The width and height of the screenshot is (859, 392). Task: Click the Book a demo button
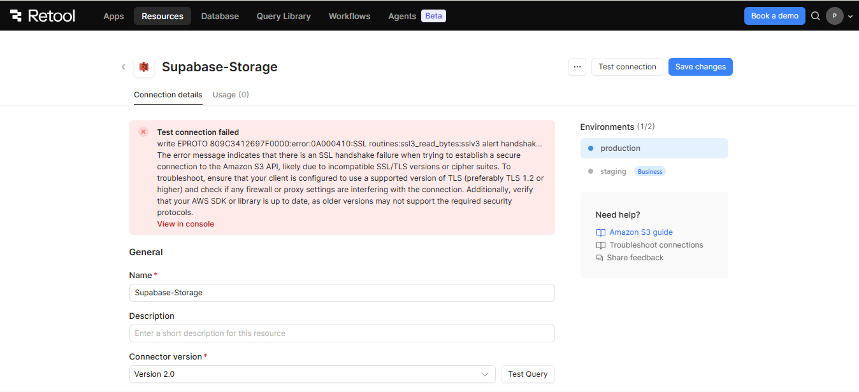(774, 16)
